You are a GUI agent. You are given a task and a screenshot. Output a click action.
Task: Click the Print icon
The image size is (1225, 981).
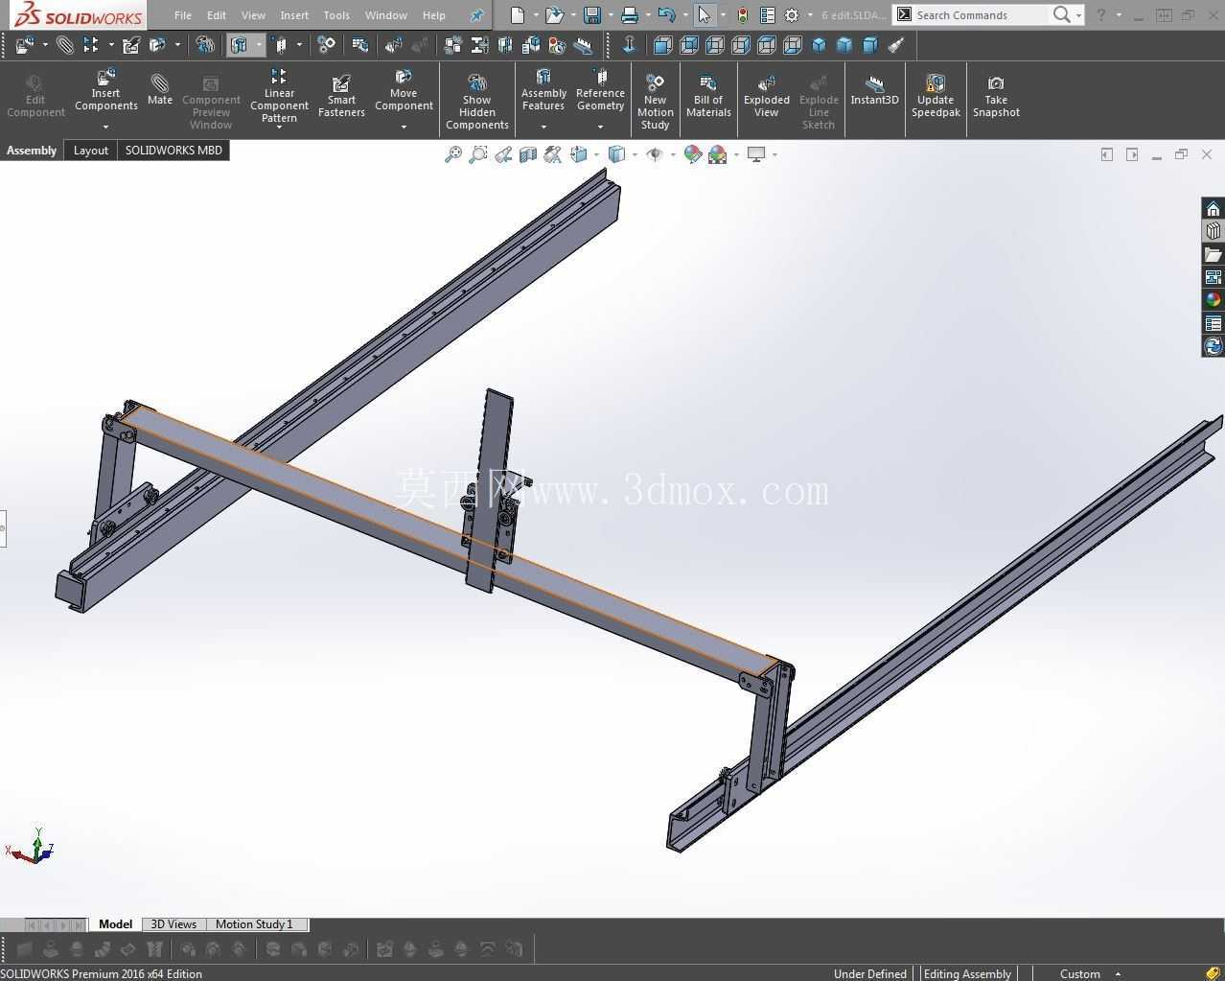click(x=629, y=15)
